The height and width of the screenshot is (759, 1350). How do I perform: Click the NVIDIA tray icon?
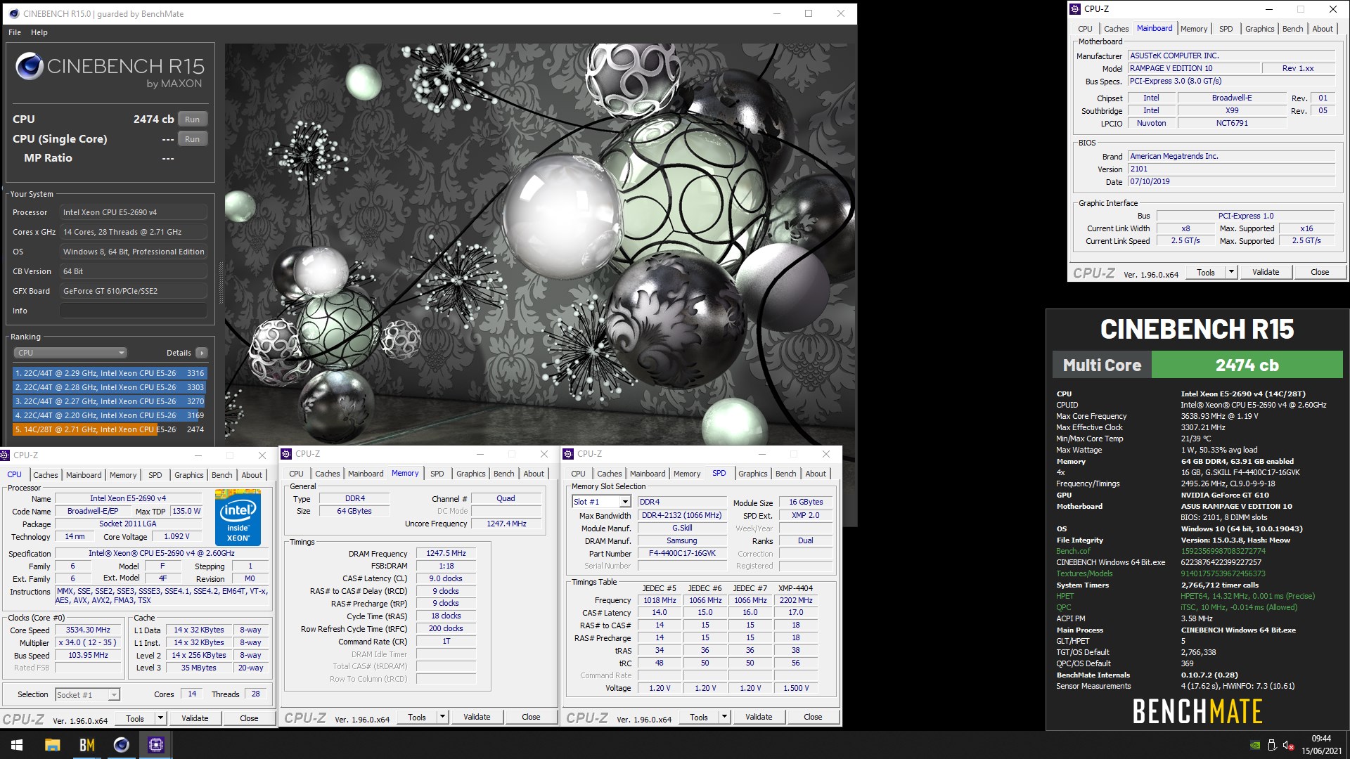[1255, 745]
